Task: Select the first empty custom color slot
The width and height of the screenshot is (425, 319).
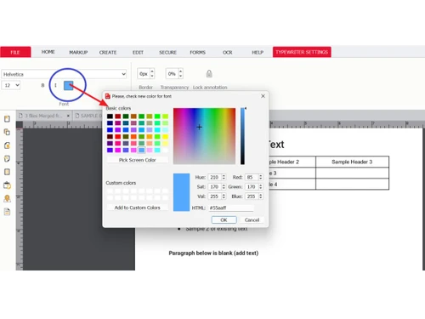Action: (x=110, y=191)
